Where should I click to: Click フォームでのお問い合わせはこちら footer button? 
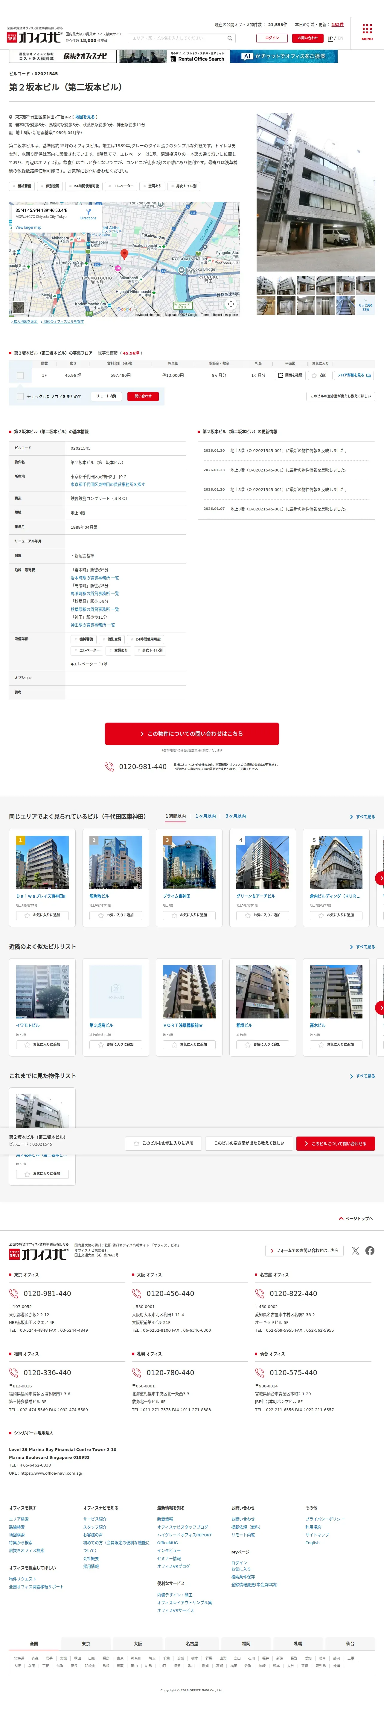pyautogui.click(x=304, y=1250)
